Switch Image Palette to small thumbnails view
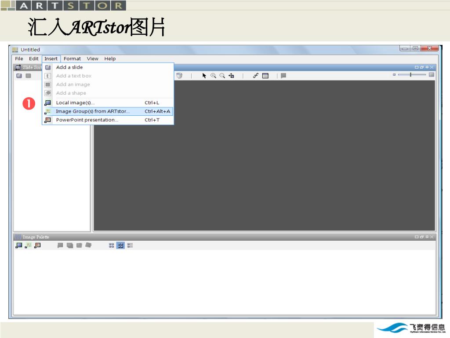Screen dimensions: 450x338 point(111,246)
